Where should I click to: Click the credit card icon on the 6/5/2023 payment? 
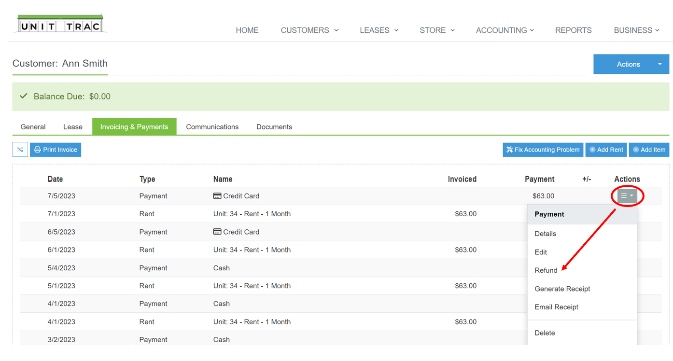pos(217,232)
